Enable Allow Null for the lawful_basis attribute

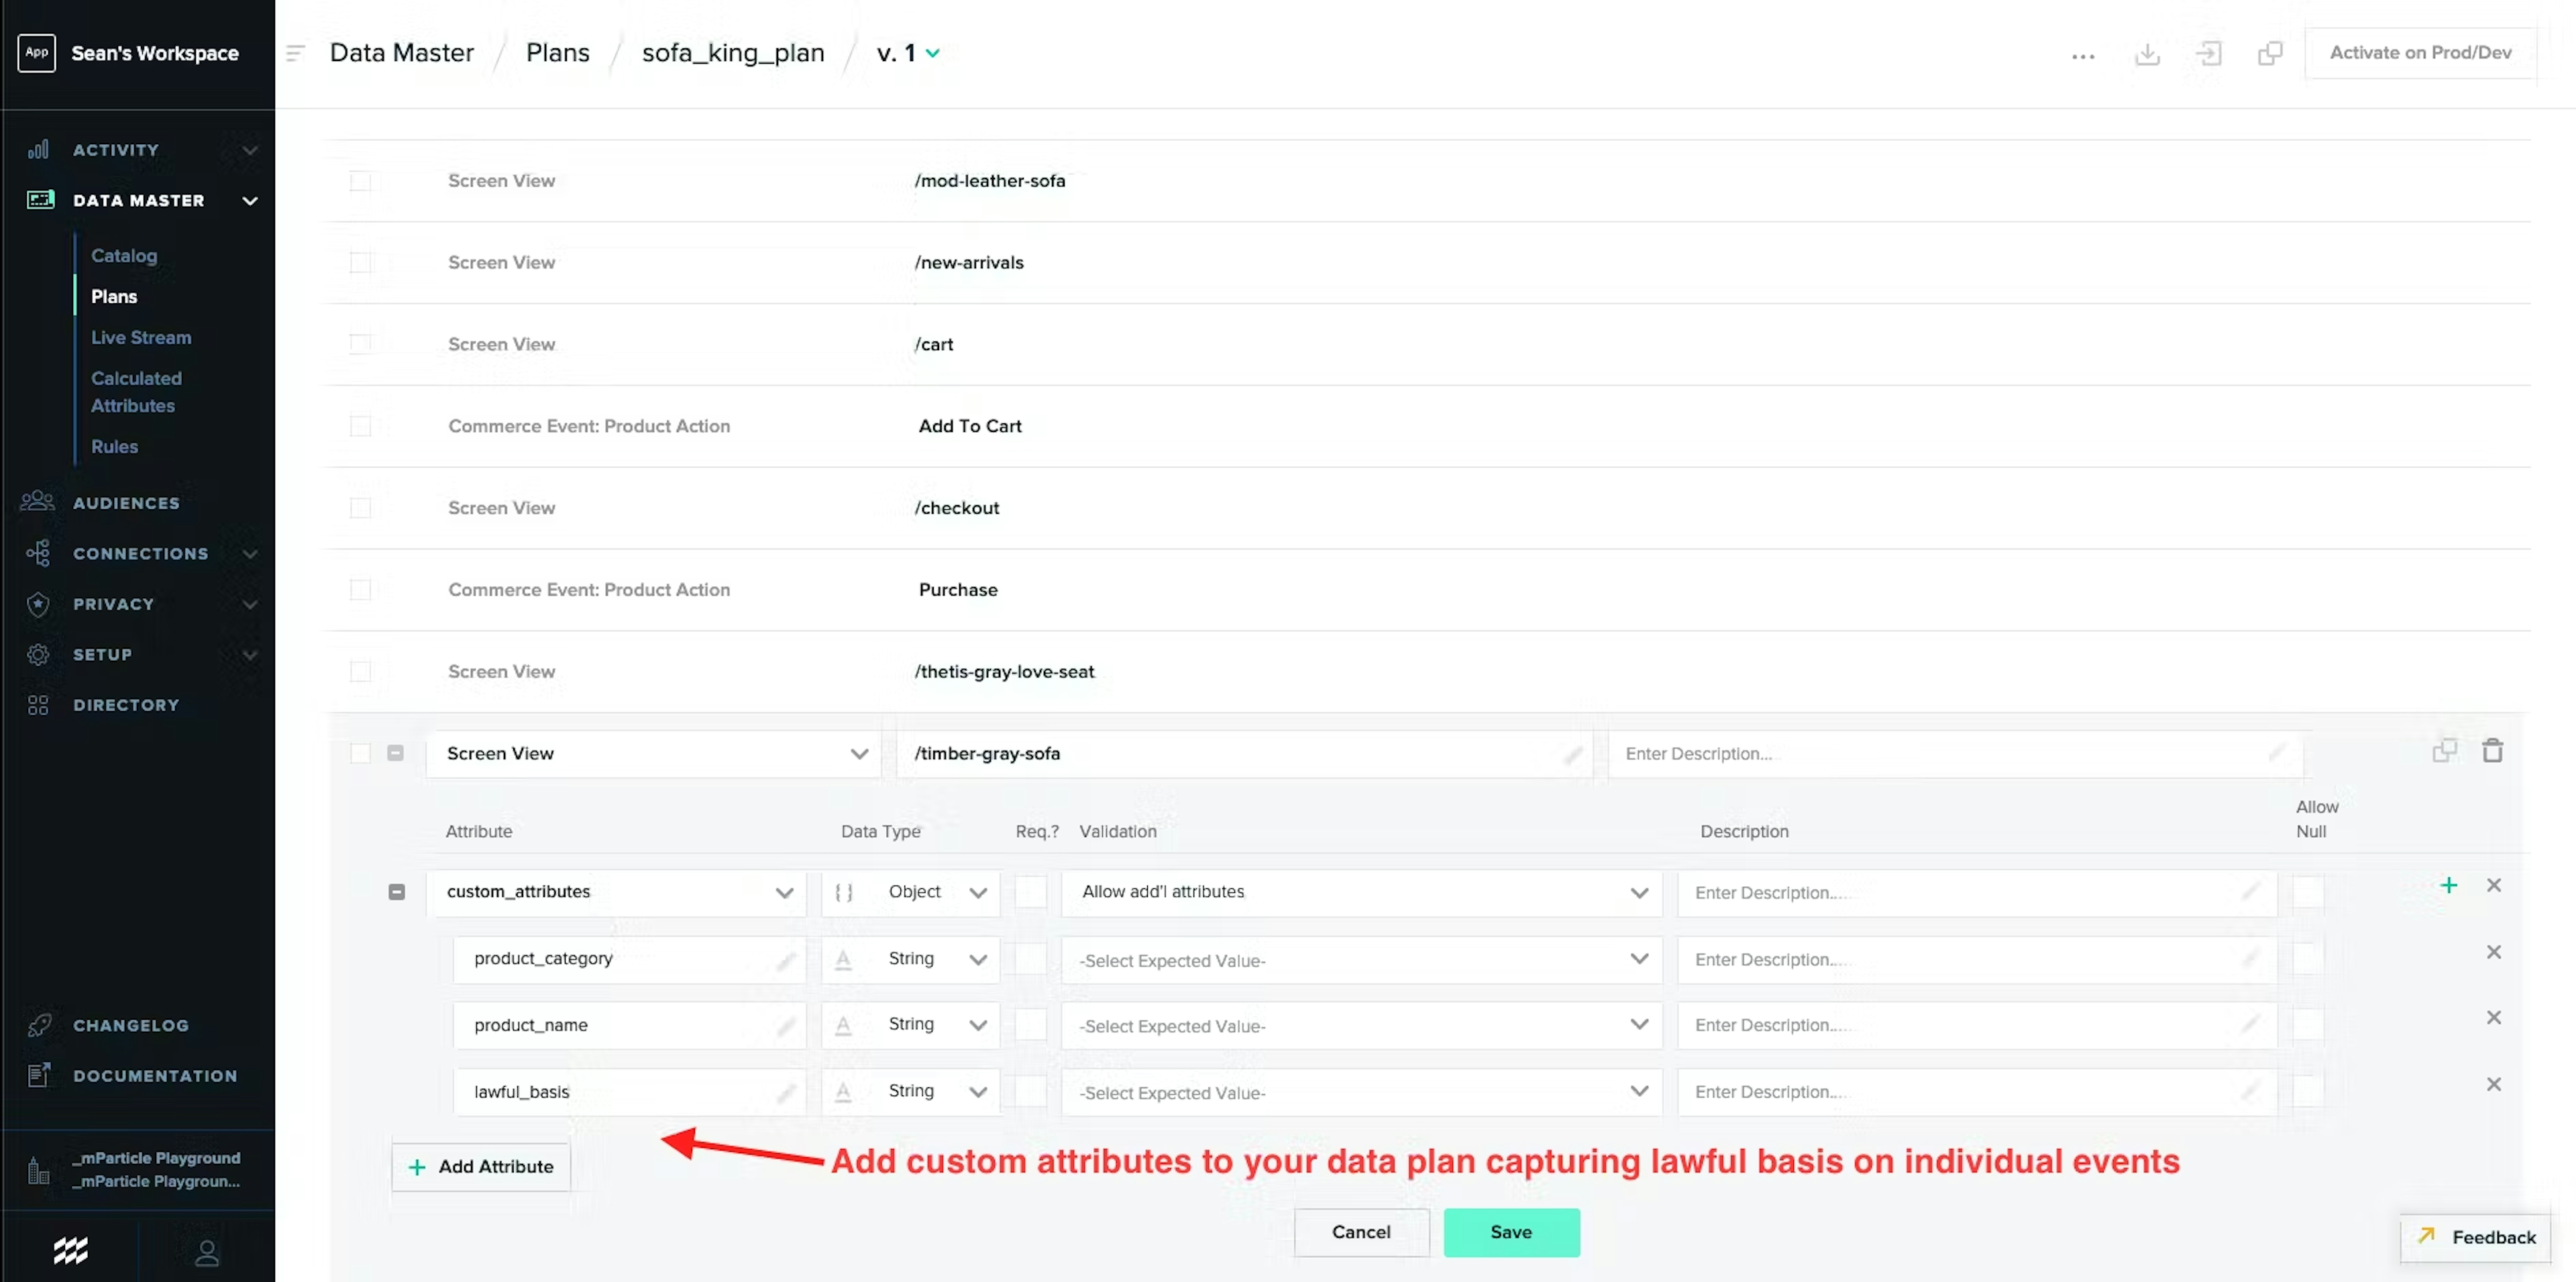click(x=2309, y=1091)
